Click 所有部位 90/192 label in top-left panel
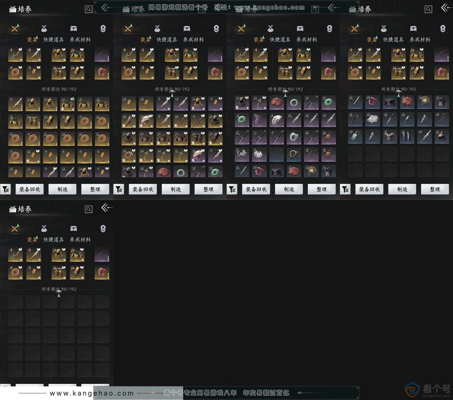The image size is (453, 400). [59, 89]
